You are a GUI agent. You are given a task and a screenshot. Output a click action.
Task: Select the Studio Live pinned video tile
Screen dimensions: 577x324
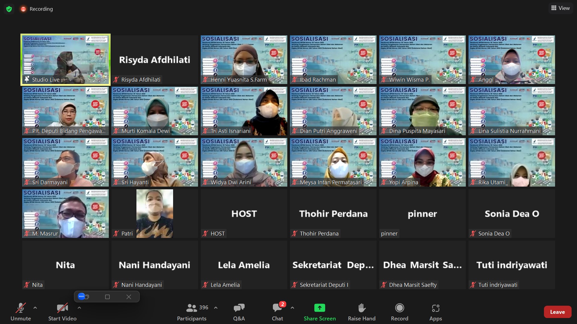(66, 60)
